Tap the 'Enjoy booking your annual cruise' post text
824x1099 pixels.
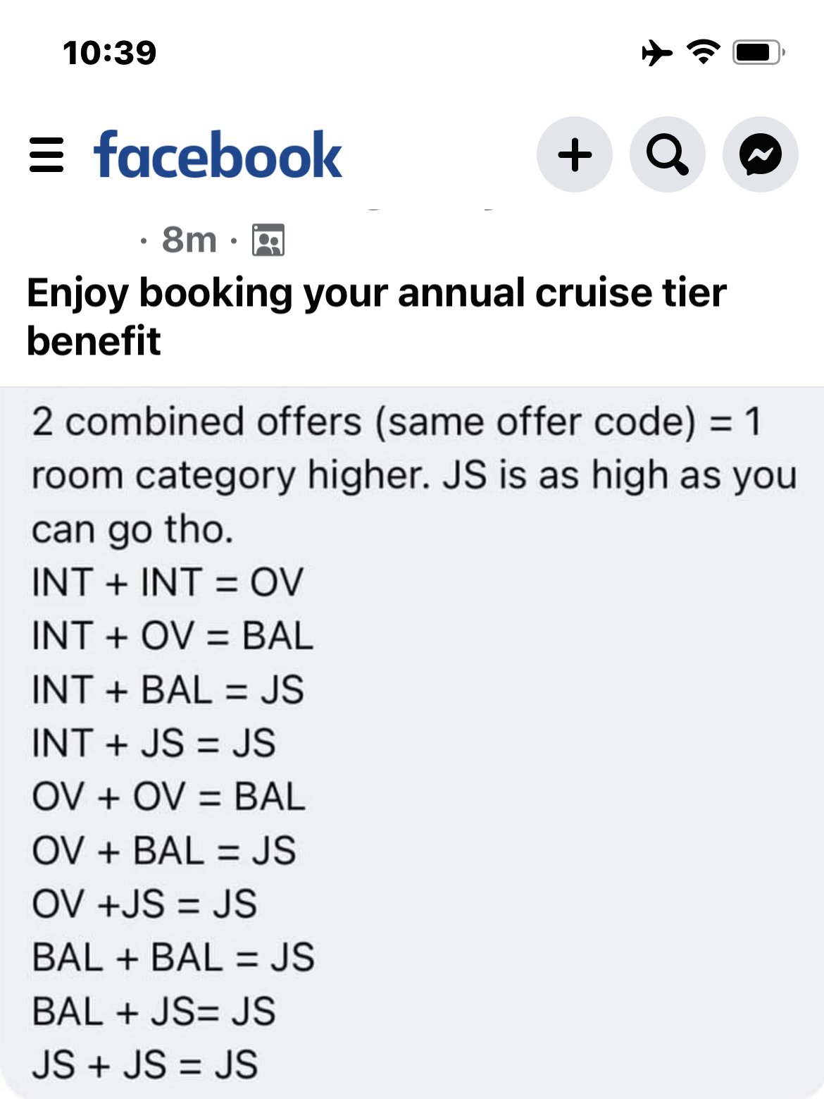click(377, 317)
